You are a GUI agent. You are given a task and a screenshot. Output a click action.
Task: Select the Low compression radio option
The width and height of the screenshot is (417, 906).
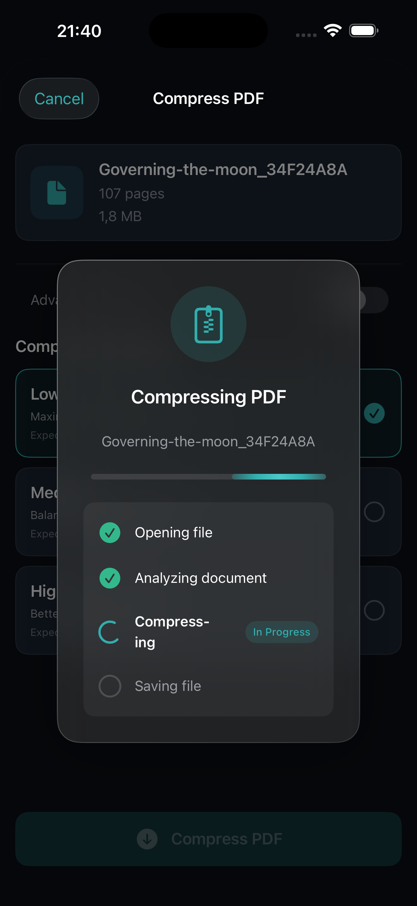[374, 413]
